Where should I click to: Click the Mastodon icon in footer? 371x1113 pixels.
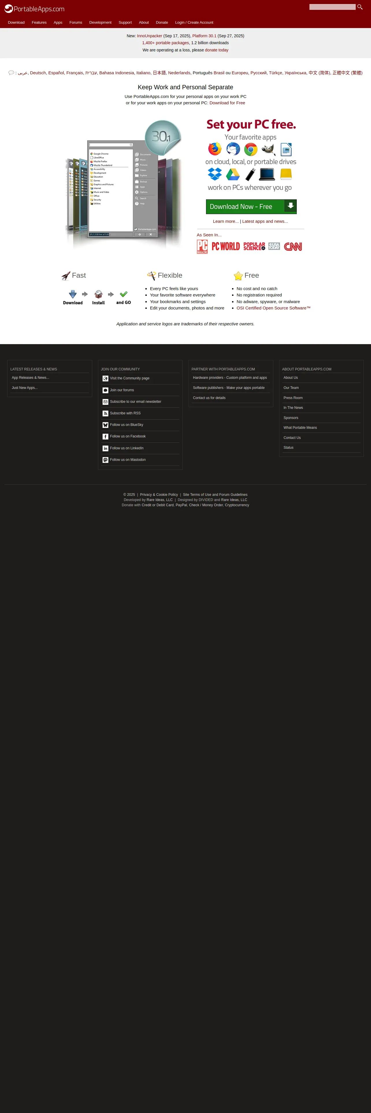(x=105, y=460)
